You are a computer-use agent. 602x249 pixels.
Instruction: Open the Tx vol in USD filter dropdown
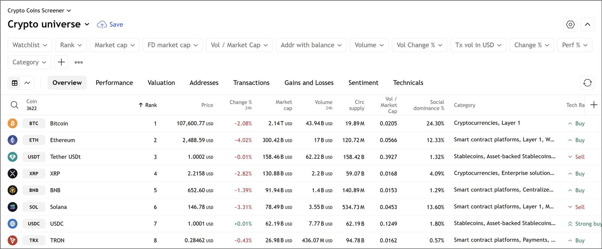click(x=478, y=45)
